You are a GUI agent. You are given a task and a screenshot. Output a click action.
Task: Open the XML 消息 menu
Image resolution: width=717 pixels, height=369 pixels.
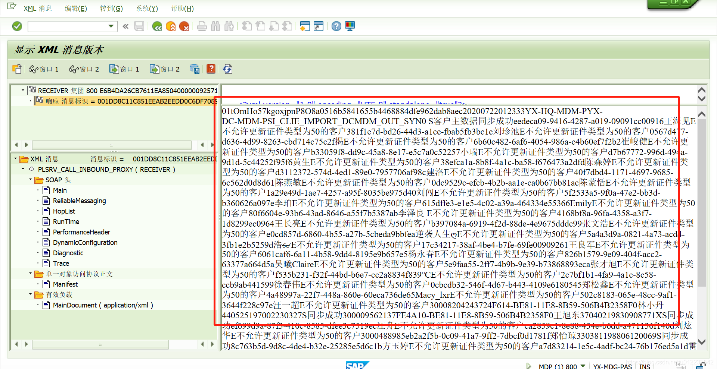tap(38, 8)
